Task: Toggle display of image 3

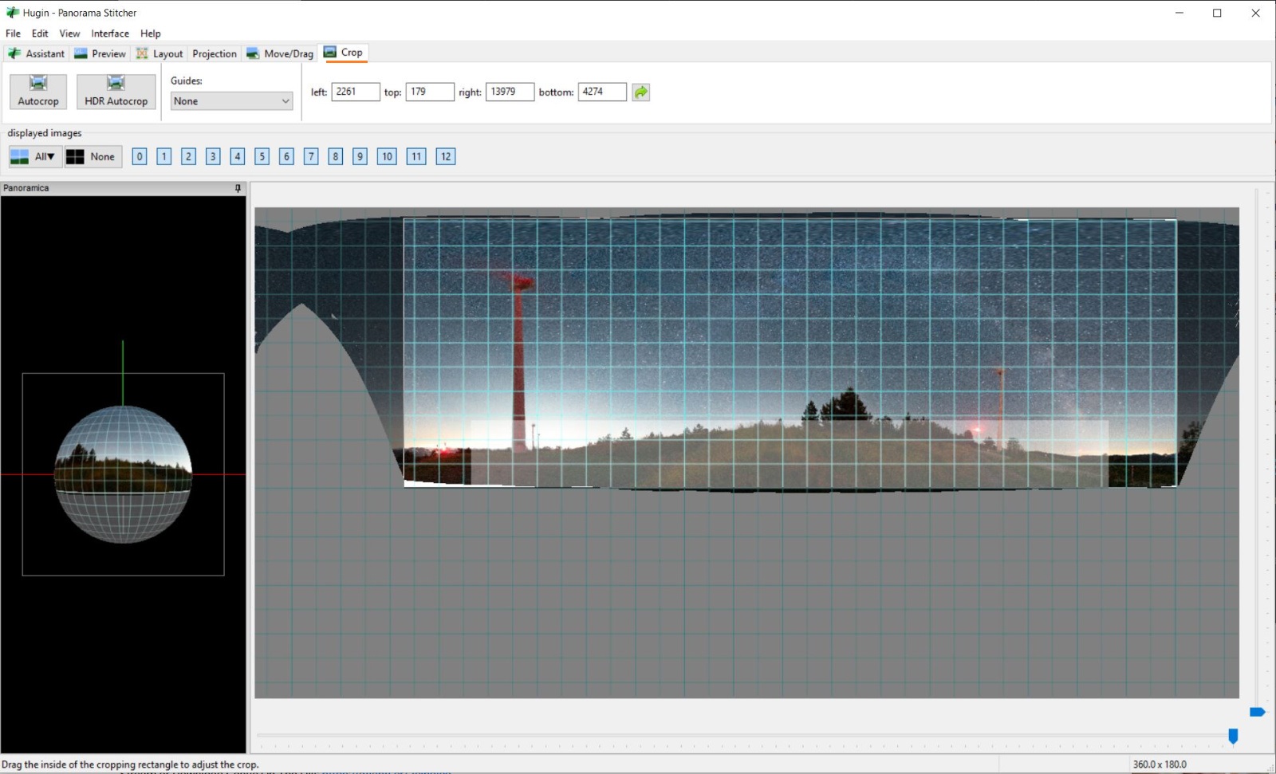Action: pyautogui.click(x=213, y=157)
